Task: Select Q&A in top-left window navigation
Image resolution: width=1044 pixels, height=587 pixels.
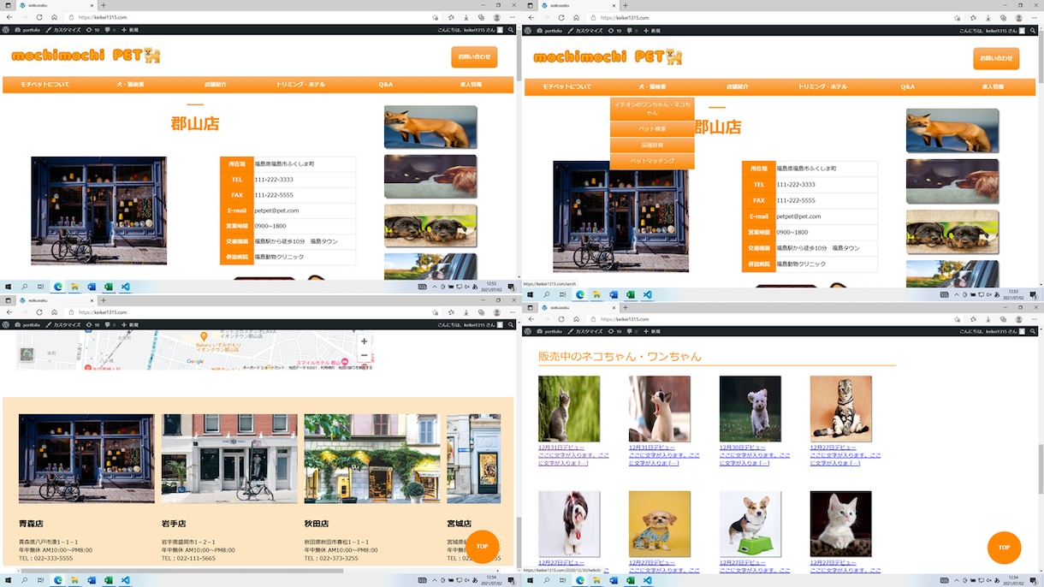Action: [386, 85]
